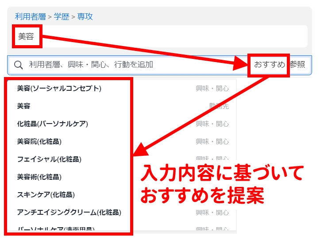Viewport: 320px width, 244px height.
Task: Select the added 美容 targeting entry
Action: 26,37
